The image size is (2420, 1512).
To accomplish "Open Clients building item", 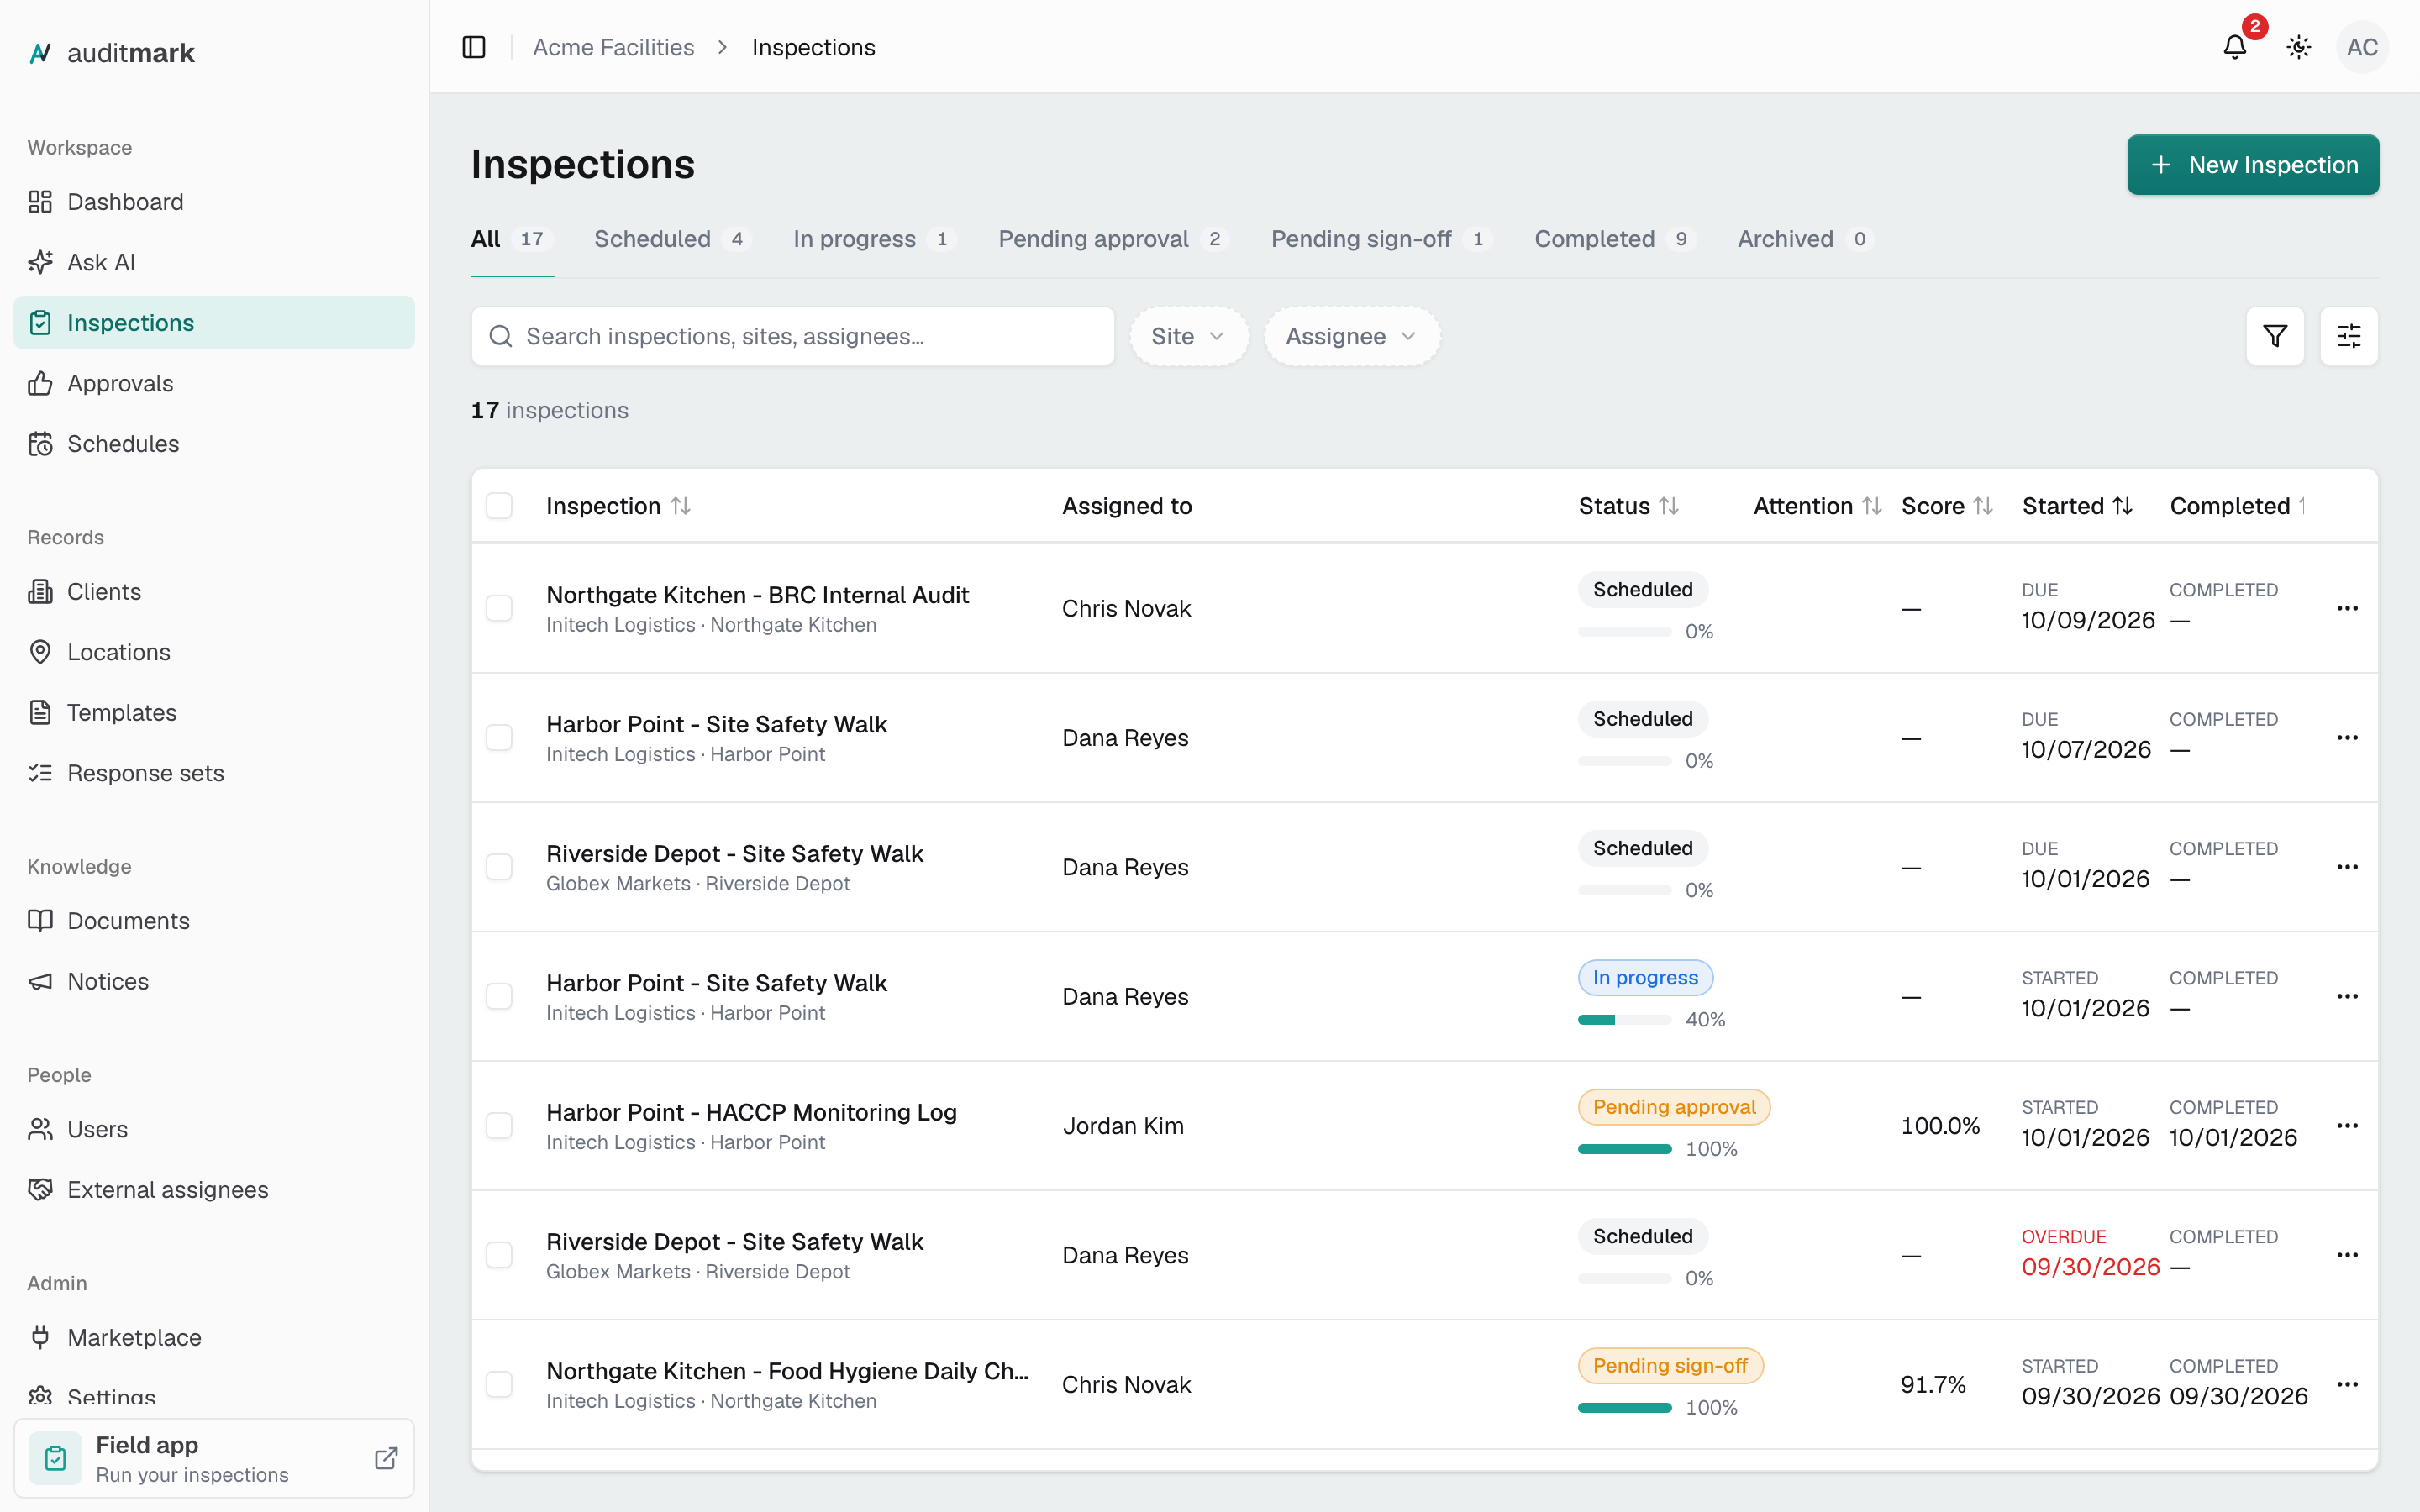I will pos(214,592).
